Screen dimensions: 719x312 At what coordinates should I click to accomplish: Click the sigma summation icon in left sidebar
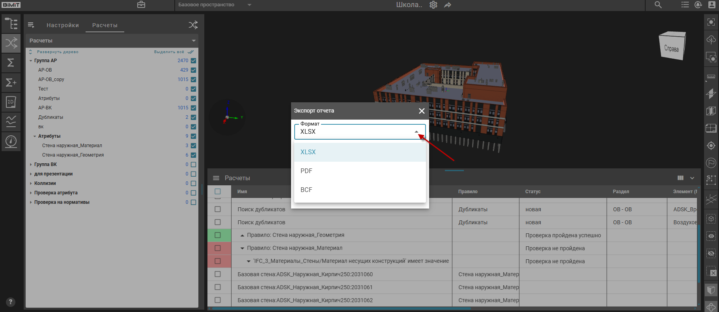[x=11, y=63]
